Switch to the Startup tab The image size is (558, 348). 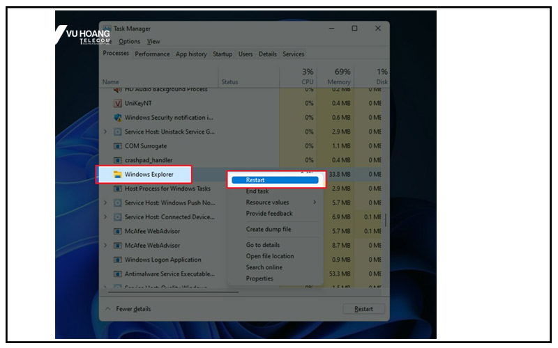click(x=223, y=54)
